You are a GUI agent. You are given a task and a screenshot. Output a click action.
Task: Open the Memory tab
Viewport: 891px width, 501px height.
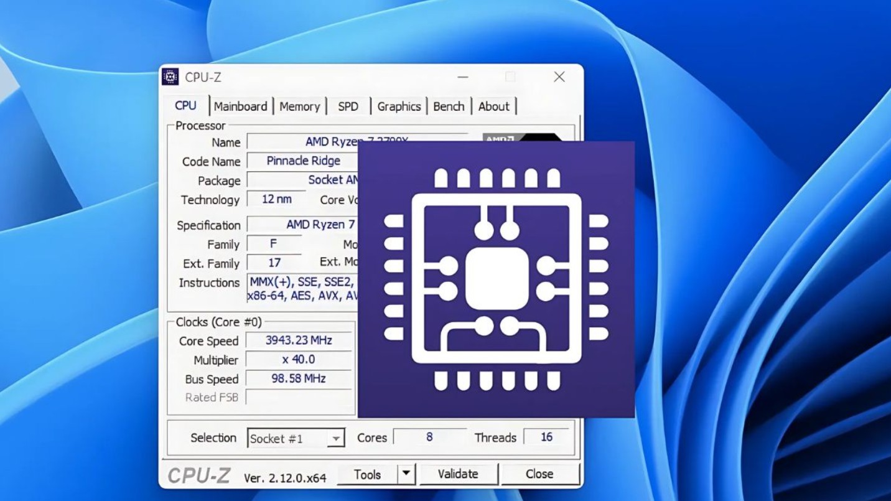(299, 106)
